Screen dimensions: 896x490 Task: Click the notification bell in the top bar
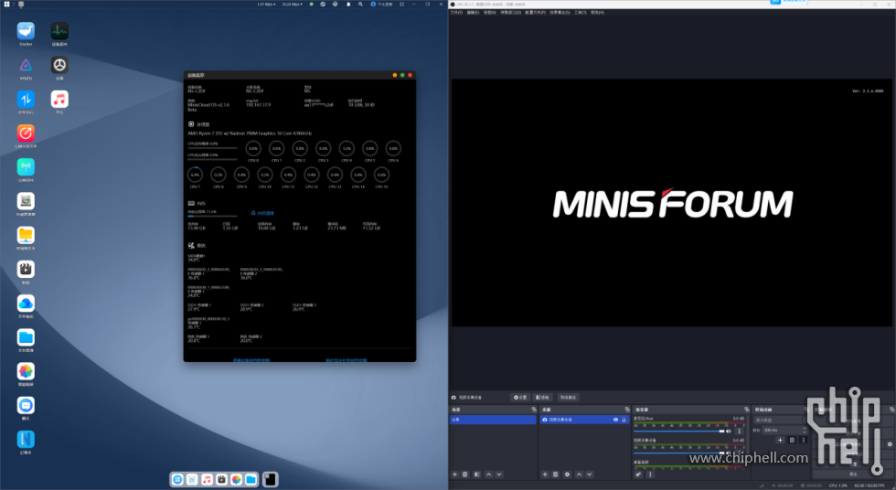click(348, 5)
